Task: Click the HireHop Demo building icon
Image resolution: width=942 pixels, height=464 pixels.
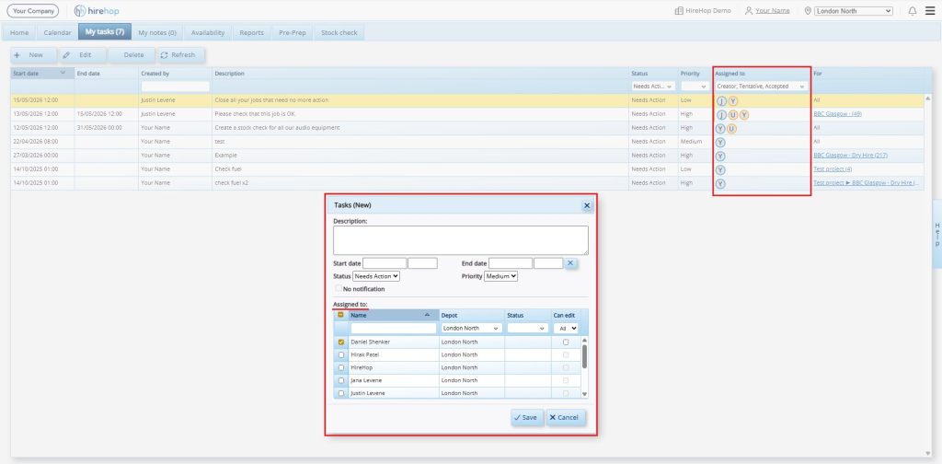Action: pyautogui.click(x=679, y=11)
